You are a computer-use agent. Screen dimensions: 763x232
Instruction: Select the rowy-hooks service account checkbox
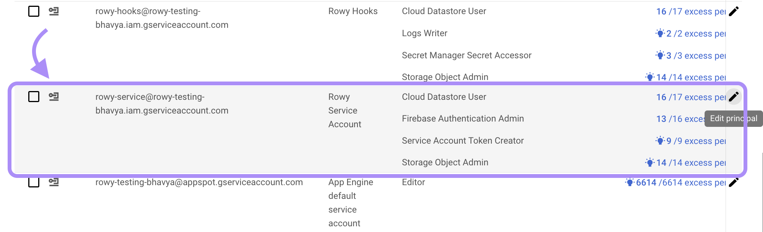(x=34, y=11)
